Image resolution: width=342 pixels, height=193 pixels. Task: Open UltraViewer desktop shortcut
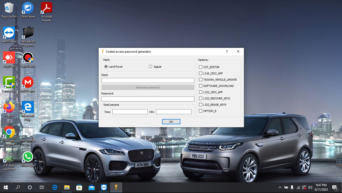point(28,8)
